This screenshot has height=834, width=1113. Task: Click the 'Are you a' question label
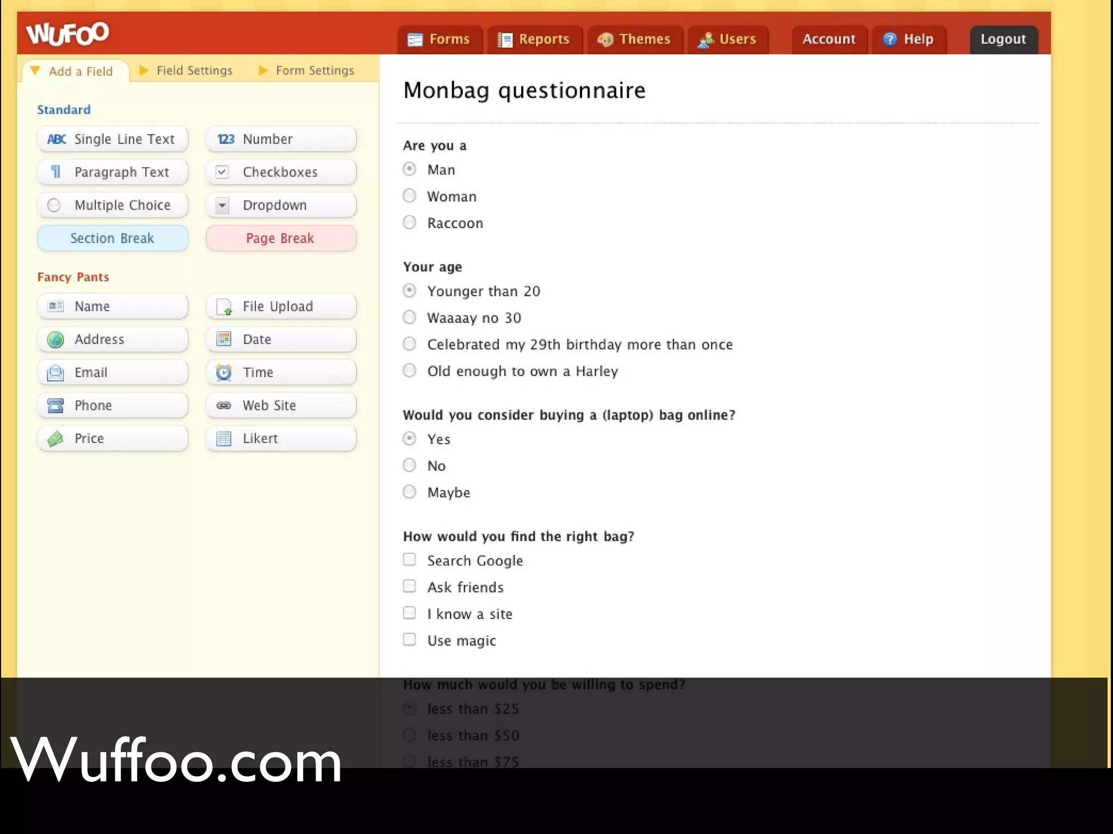pyautogui.click(x=435, y=146)
